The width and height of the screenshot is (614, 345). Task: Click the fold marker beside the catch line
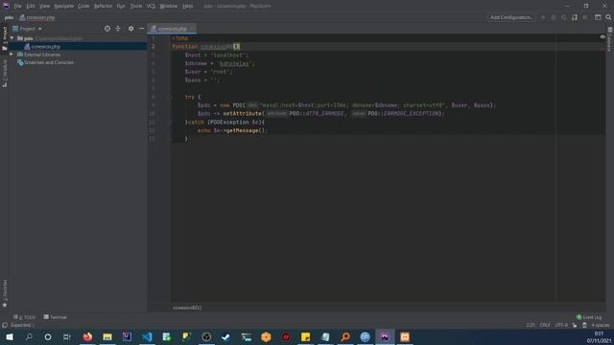[171, 122]
